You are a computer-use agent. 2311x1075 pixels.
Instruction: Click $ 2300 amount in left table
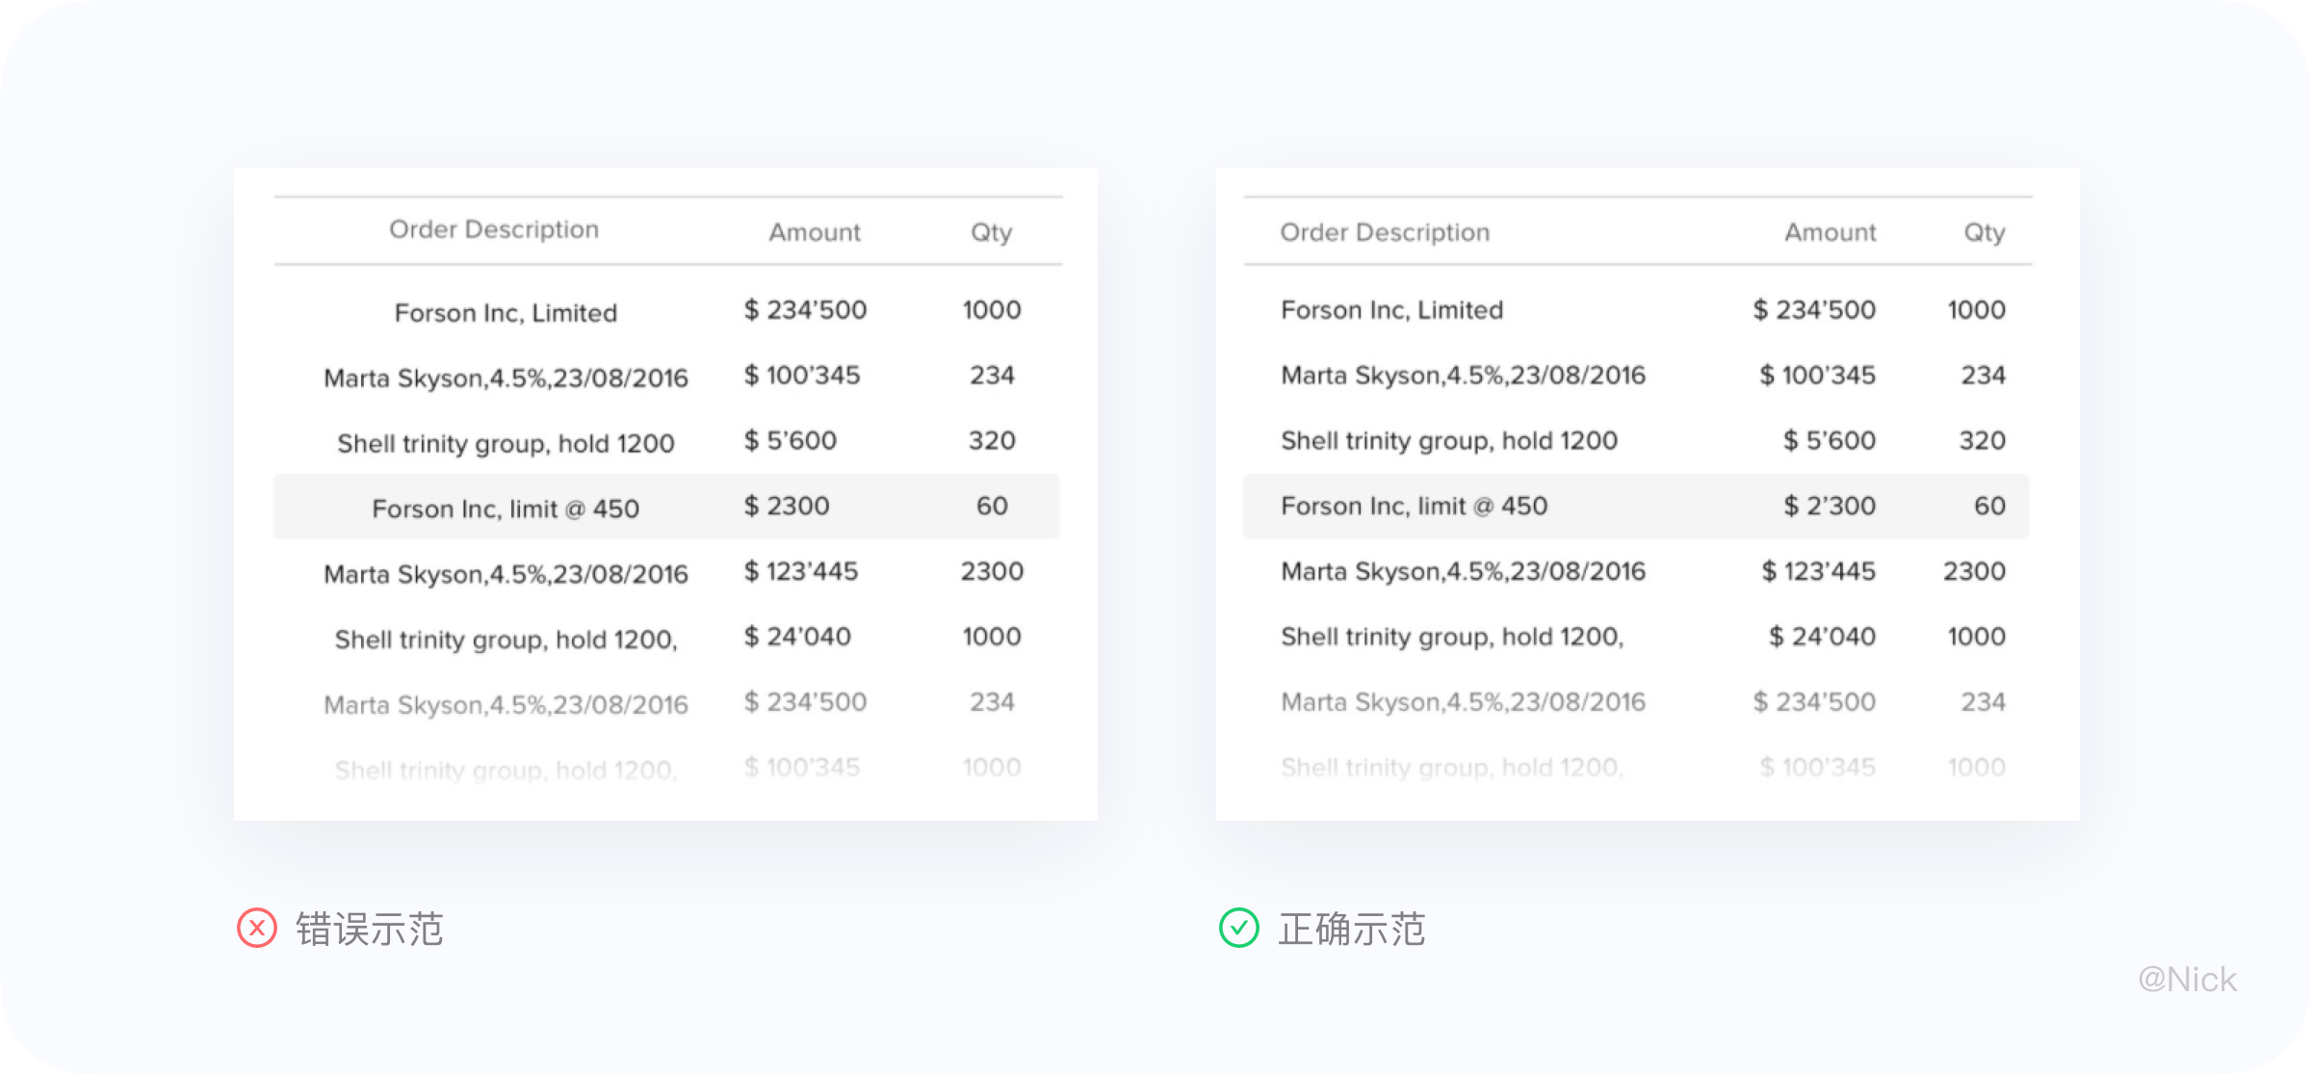point(786,506)
